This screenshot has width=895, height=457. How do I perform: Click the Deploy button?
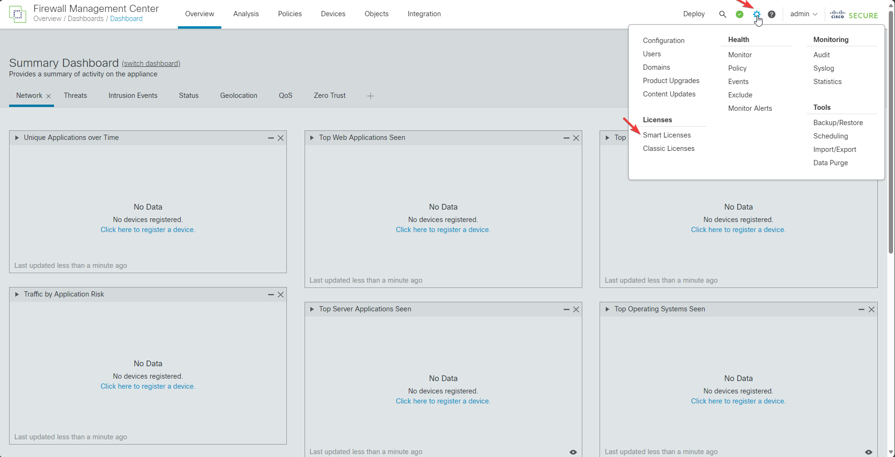coord(694,14)
